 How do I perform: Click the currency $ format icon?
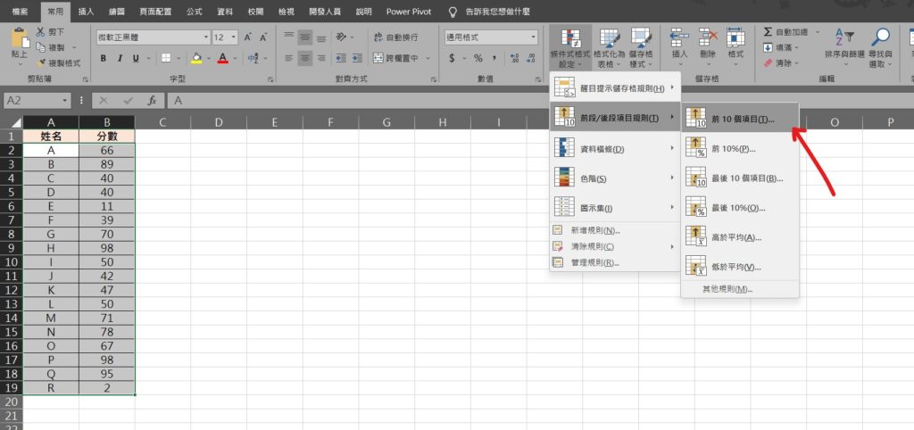click(452, 58)
